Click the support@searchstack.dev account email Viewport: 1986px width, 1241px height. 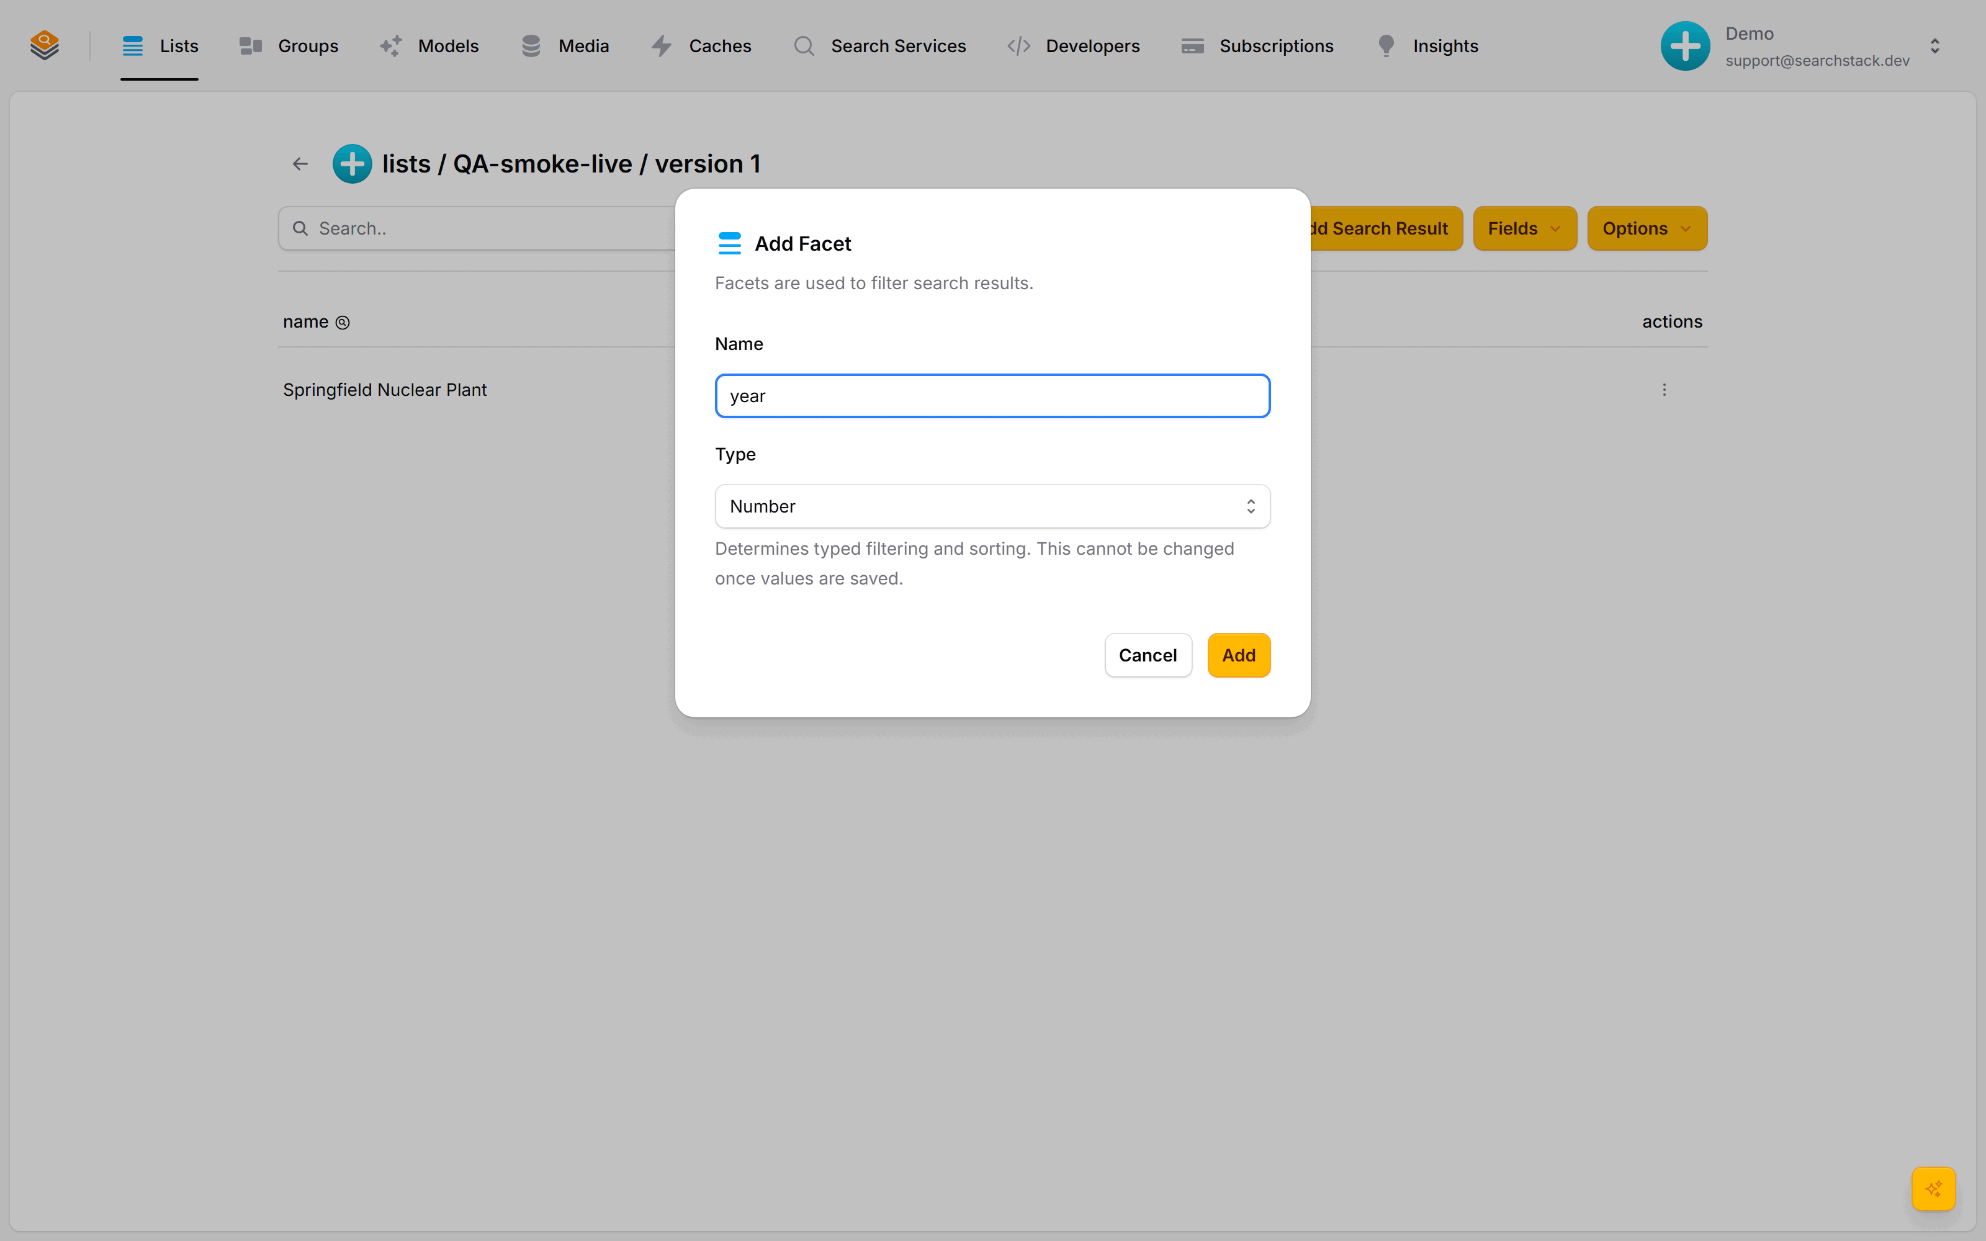[1817, 61]
